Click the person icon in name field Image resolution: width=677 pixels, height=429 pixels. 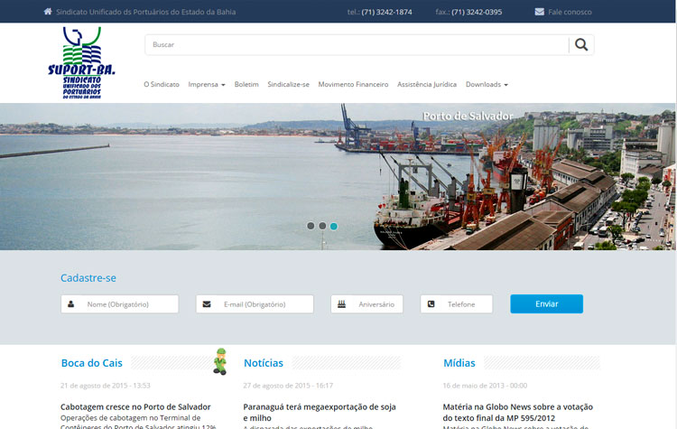click(71, 304)
